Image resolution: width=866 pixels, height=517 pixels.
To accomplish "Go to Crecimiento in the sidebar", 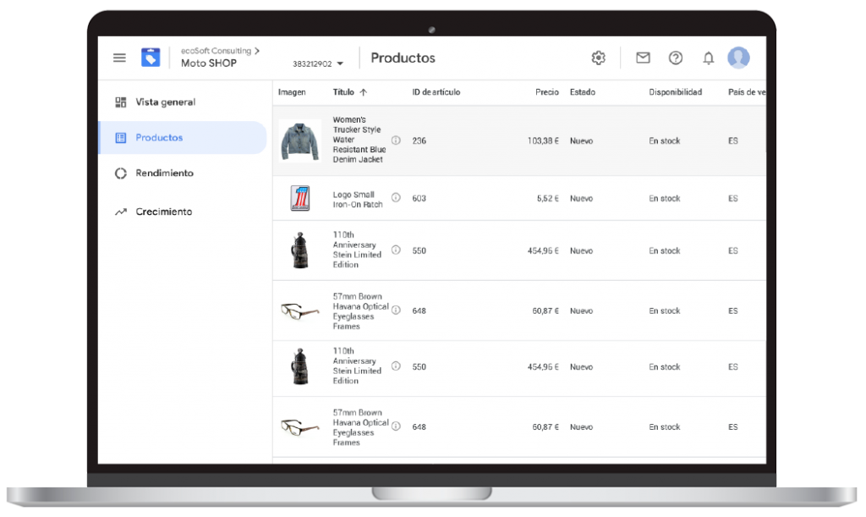I will 163,212.
